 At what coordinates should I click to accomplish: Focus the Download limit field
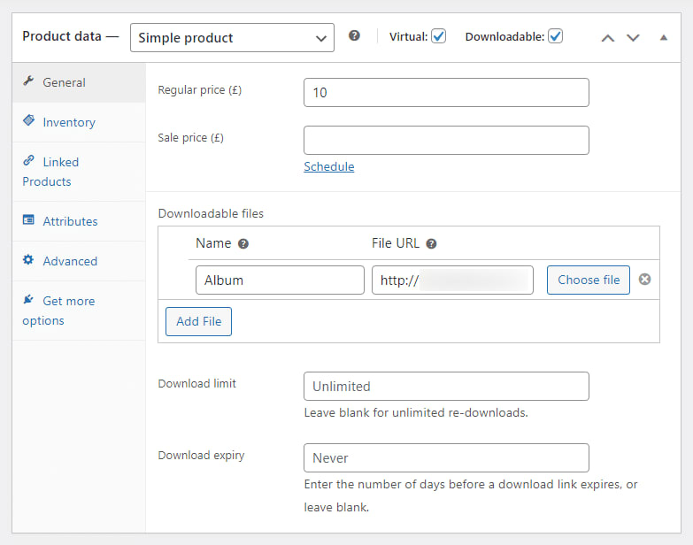point(446,387)
